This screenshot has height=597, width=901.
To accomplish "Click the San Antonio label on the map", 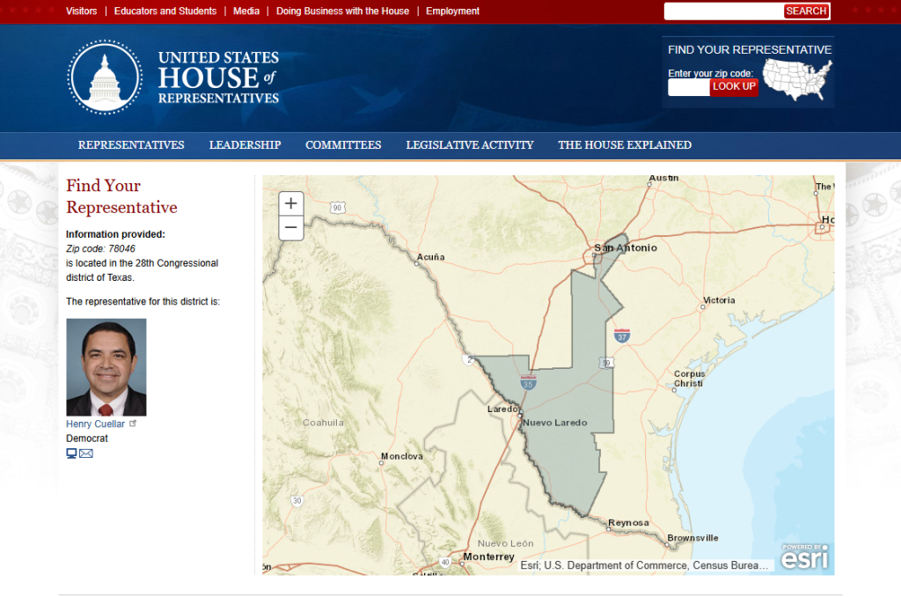I will pos(626,248).
